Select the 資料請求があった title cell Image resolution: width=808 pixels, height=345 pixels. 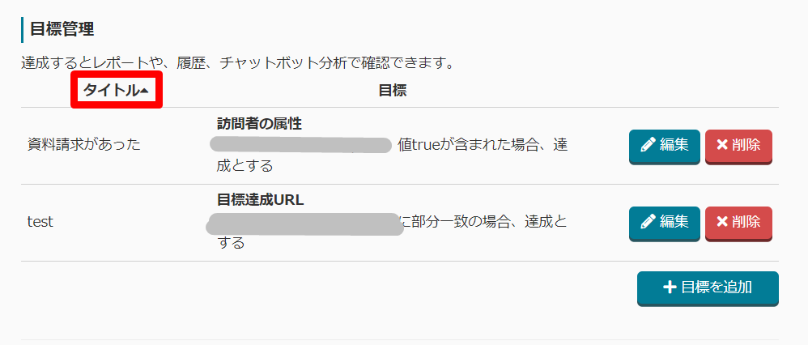click(x=84, y=145)
